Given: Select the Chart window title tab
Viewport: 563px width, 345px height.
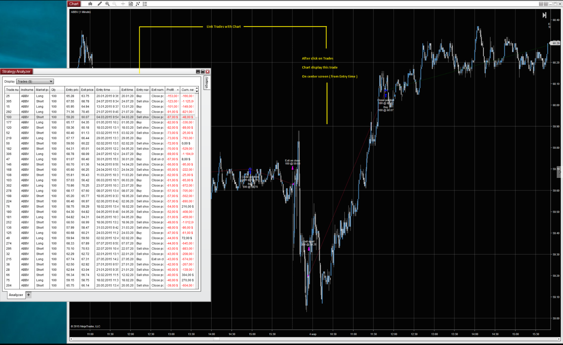Looking at the screenshot, I should pyautogui.click(x=74, y=4).
